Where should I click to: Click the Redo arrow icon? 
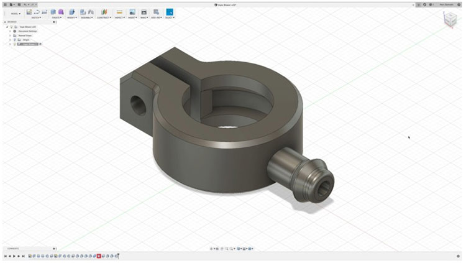tap(32, 4)
